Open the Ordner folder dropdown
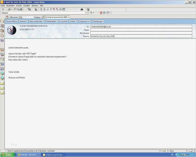The image size is (196, 157). click(x=73, y=21)
